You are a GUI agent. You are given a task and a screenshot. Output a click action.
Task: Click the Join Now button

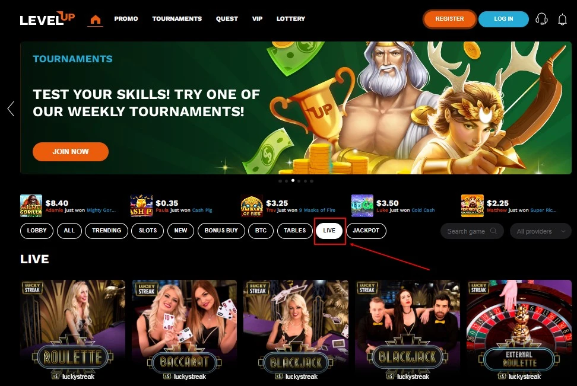tap(71, 151)
